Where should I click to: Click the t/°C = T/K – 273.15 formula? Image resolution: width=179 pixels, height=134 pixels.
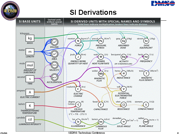pos(78,114)
